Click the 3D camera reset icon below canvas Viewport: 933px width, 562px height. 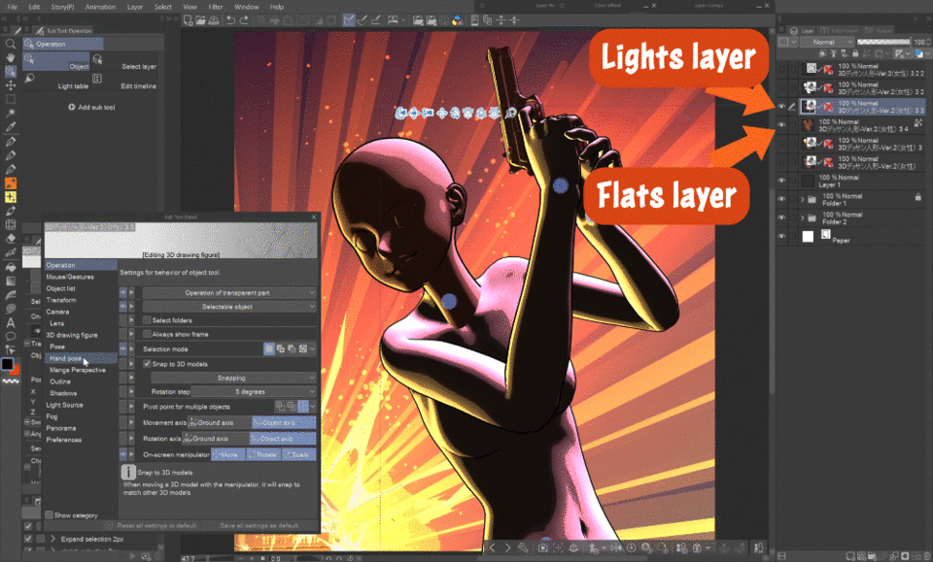(542, 547)
